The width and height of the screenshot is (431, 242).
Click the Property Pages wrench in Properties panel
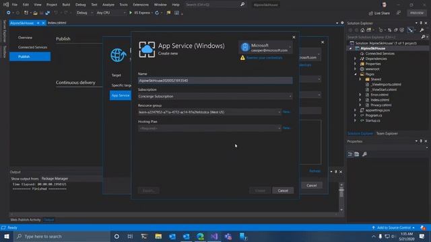364,154
